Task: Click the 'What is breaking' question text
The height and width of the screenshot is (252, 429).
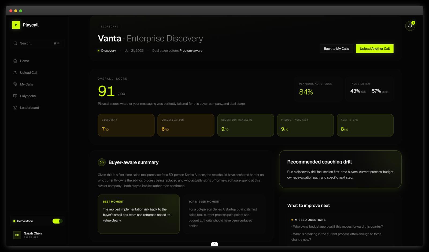Action: pos(336,237)
